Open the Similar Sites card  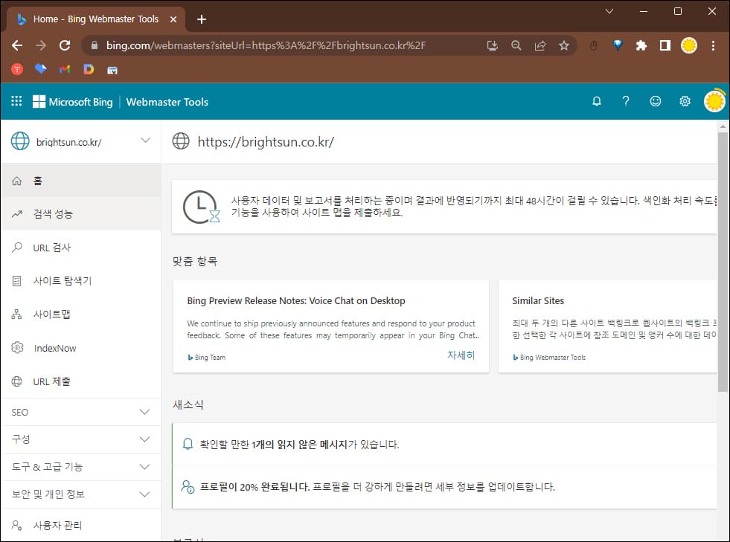pyautogui.click(x=607, y=326)
